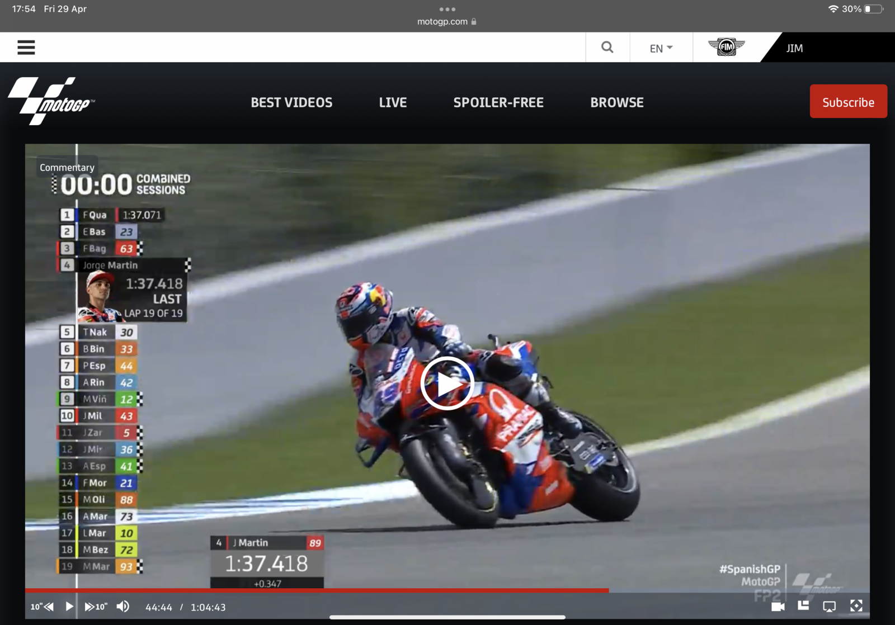Click Jorge Martin last-lap panel

[x=124, y=290]
